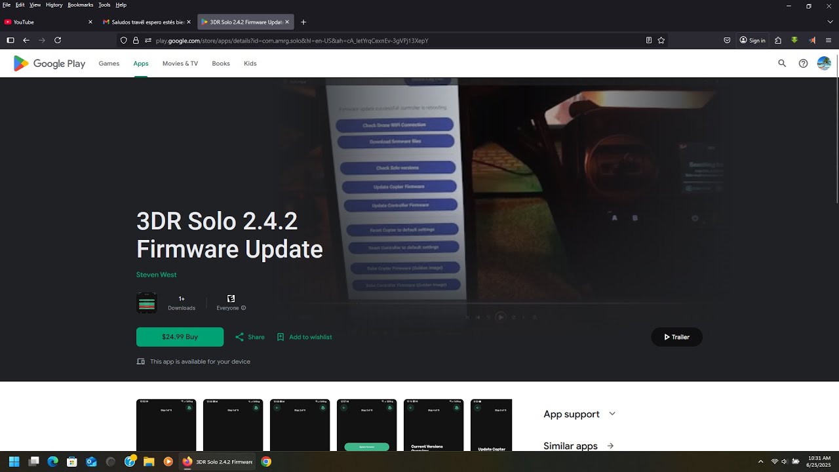This screenshot has height=472, width=839.
Task: Open Firefox Edit menu
Action: point(20,5)
